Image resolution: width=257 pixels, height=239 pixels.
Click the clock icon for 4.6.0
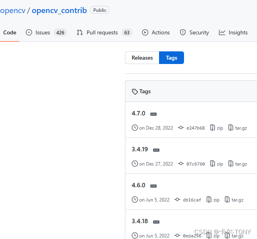135,199
